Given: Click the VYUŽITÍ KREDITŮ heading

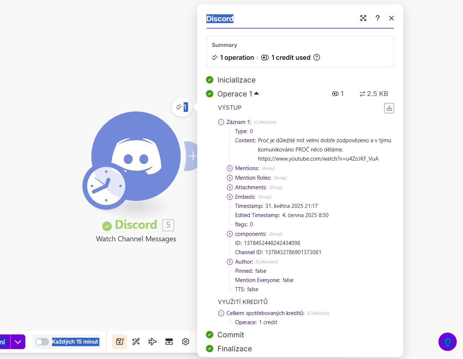Looking at the screenshot, I should 243,302.
